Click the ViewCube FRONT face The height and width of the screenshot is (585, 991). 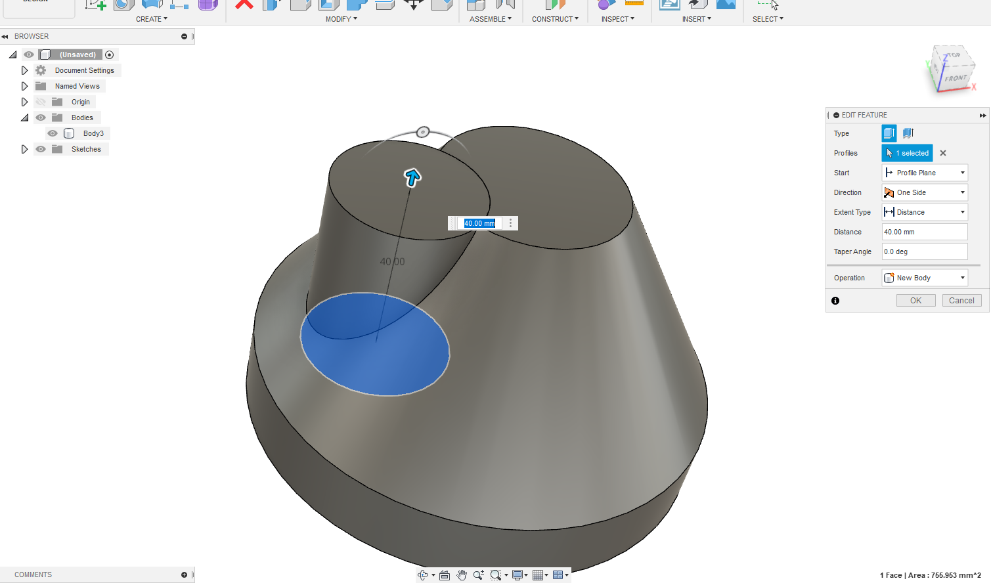(x=956, y=79)
